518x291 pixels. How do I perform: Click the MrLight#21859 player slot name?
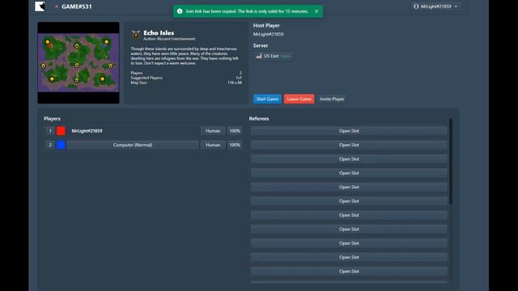87,131
